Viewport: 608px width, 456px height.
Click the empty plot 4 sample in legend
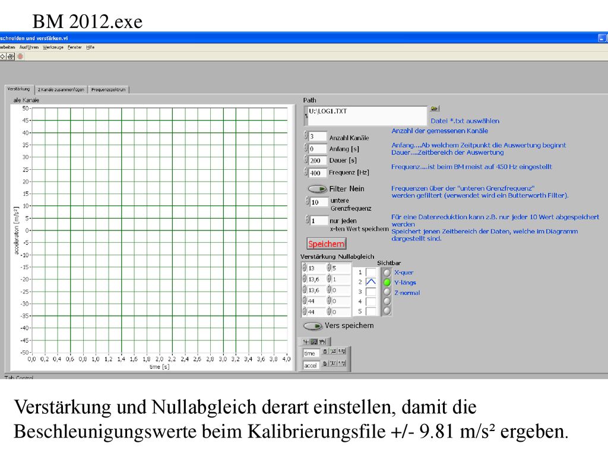[370, 301]
